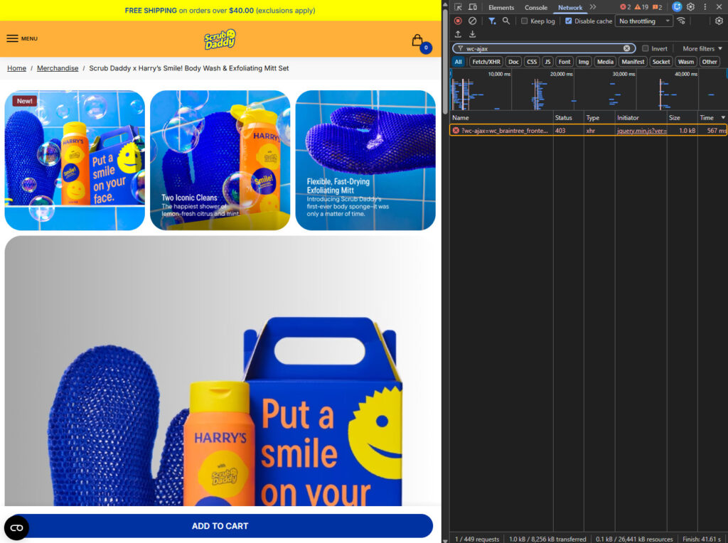Open the network search magnifier

click(506, 21)
